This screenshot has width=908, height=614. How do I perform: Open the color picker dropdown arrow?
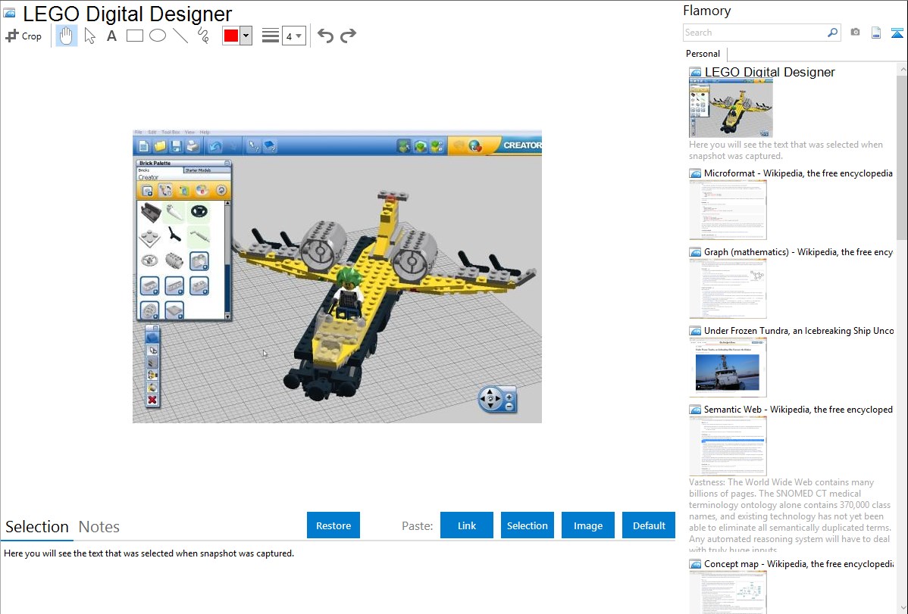pos(246,36)
